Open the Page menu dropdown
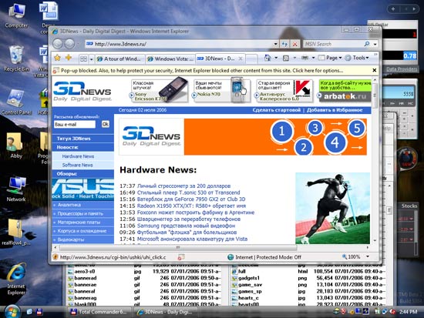The image size is (424, 318). click(x=331, y=58)
